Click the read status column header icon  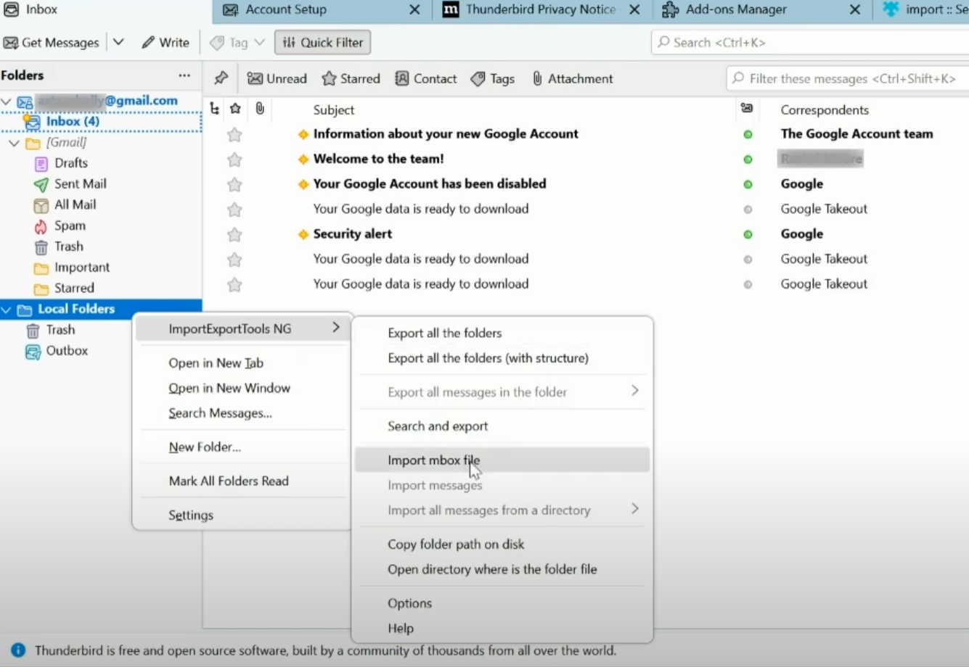747,109
